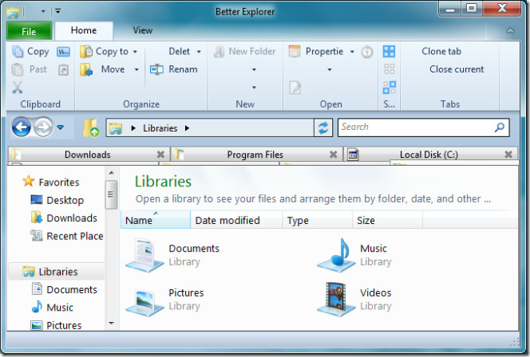Select Music under Libraries in sidebar
The width and height of the screenshot is (530, 357).
(53, 308)
